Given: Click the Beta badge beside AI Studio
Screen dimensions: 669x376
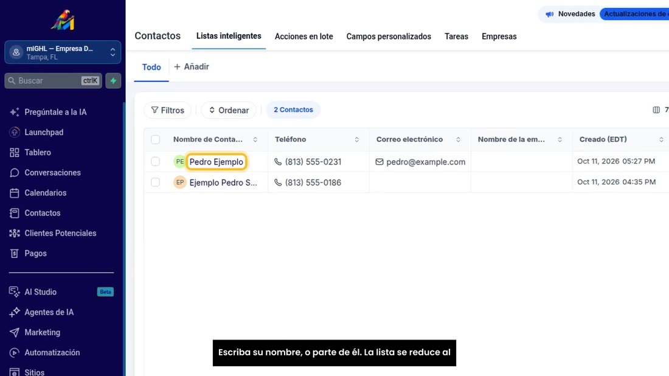Looking at the screenshot, I should (105, 292).
